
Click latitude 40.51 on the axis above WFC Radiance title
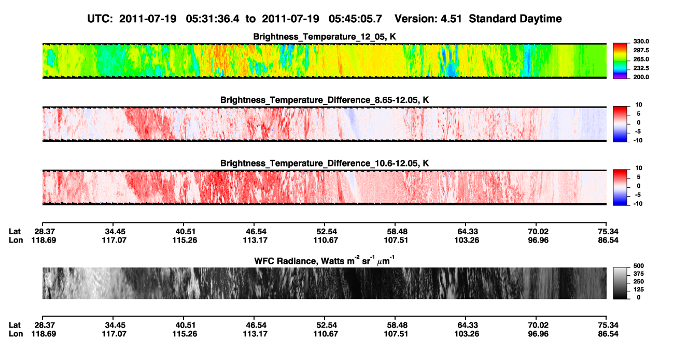pos(186,231)
